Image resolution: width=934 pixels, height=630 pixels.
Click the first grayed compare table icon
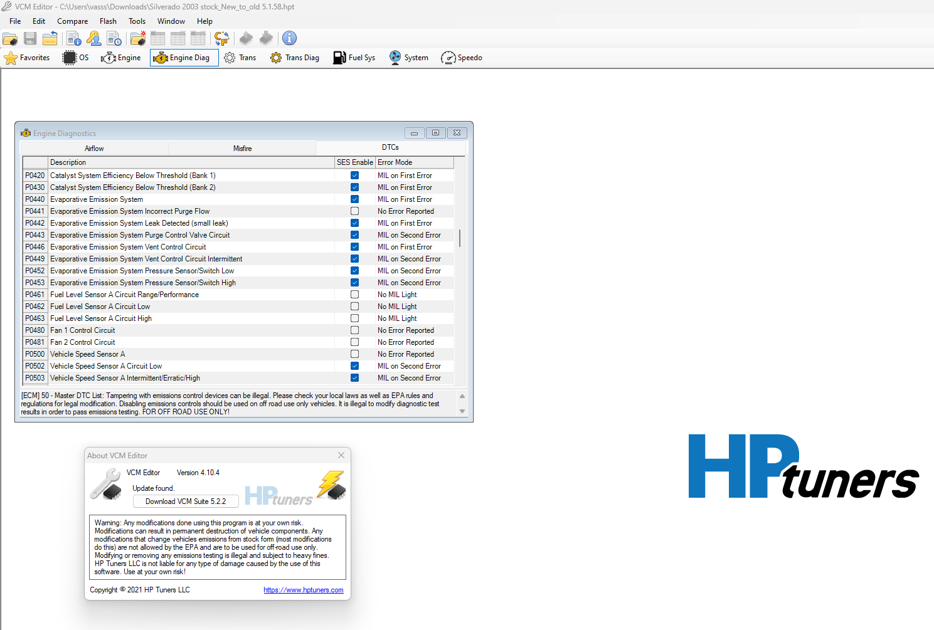tap(158, 38)
